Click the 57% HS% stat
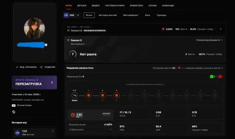Viewport: 235px width, 139px height. [134, 128]
